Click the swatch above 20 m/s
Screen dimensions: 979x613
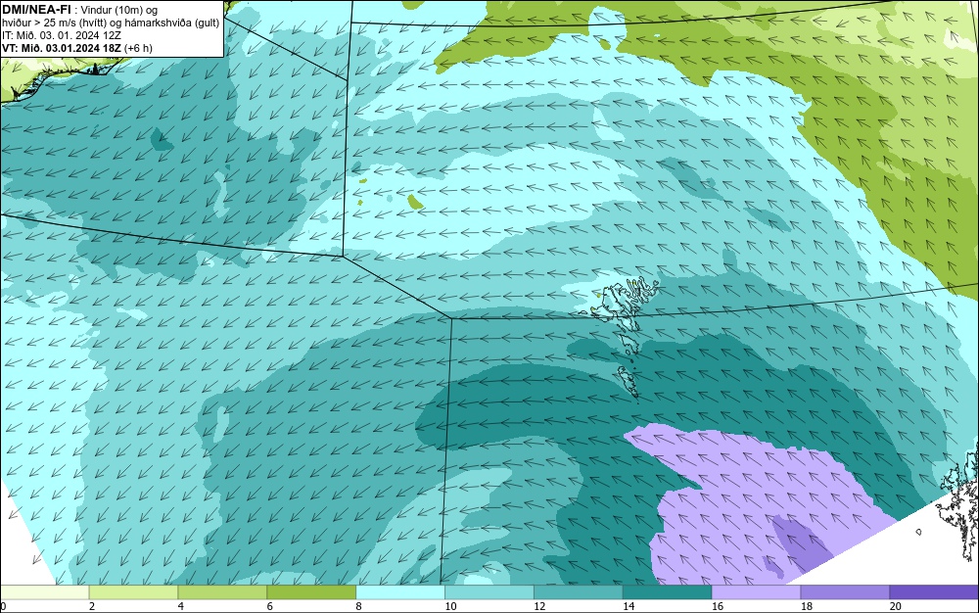[934, 592]
